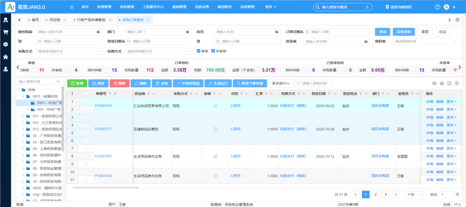Click the export icon above table

point(449,83)
